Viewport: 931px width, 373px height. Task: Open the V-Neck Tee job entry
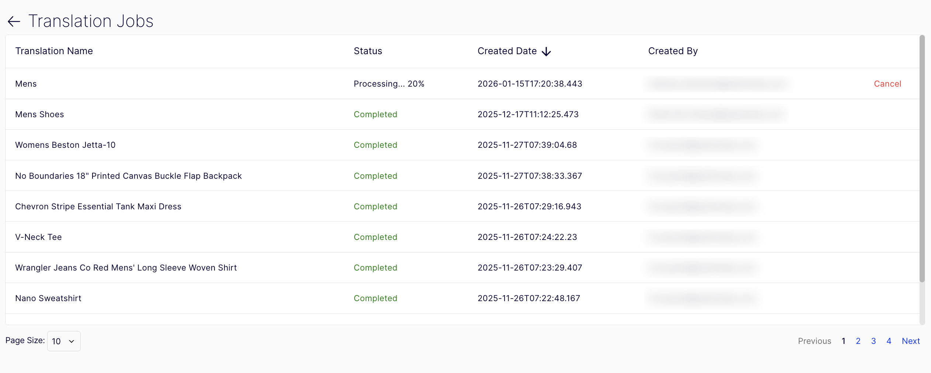[x=38, y=237]
